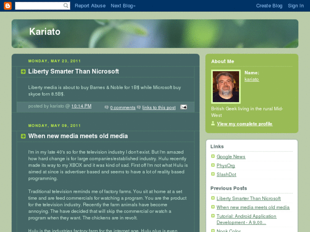Open links to this post
The height and width of the screenshot is (232, 310).
(159, 108)
